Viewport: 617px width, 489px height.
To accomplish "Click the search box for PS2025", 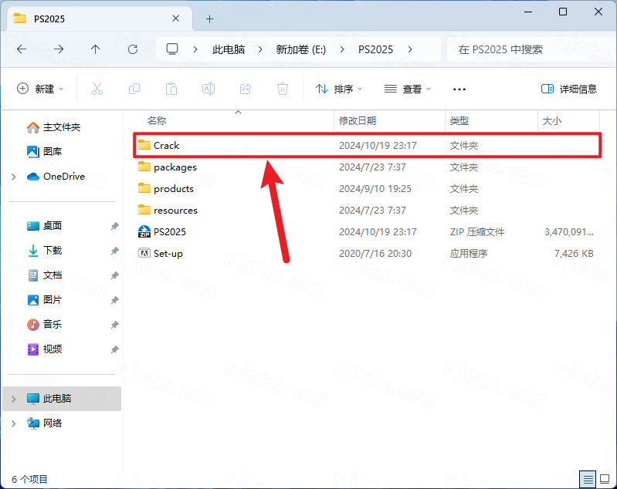I will click(x=525, y=49).
